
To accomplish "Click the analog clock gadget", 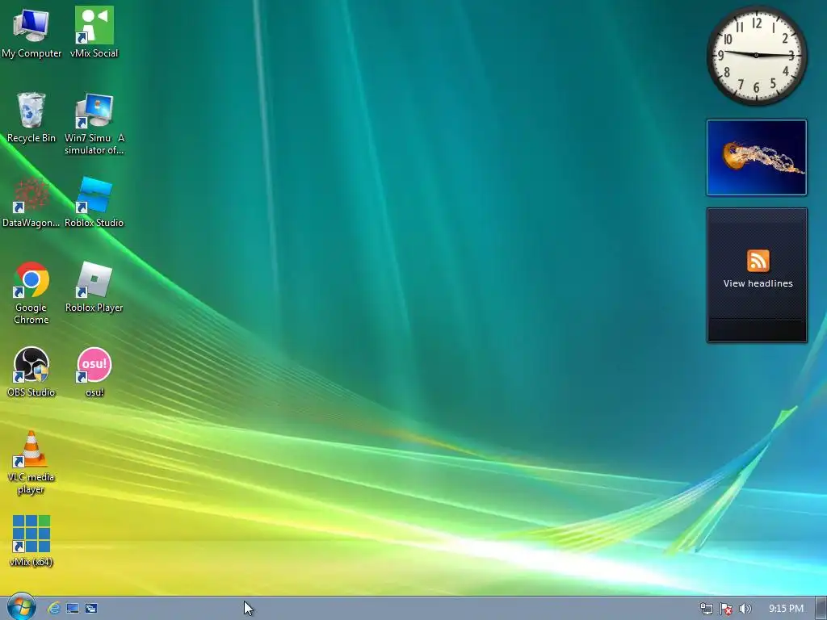I will (x=756, y=55).
